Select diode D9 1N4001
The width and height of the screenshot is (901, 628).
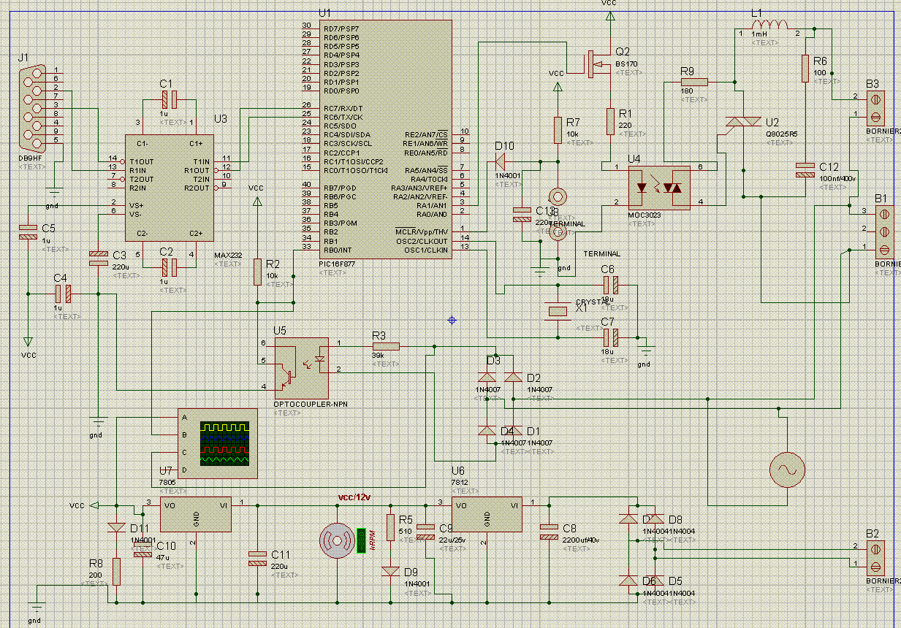click(390, 570)
